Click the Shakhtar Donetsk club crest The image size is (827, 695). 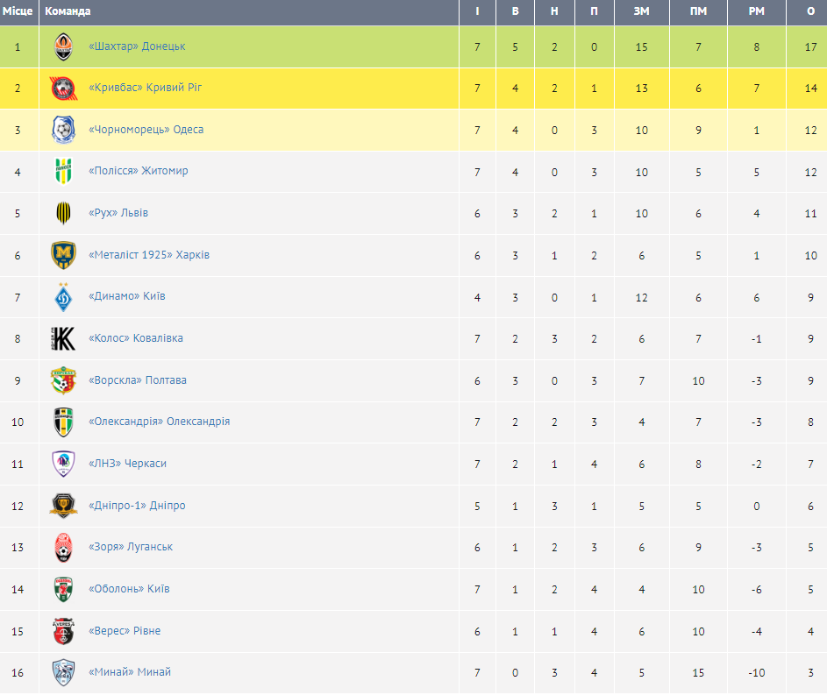tap(64, 46)
